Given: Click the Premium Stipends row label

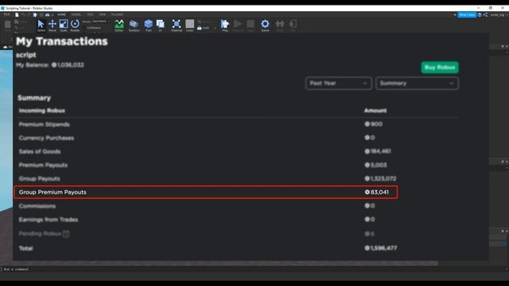Looking at the screenshot, I should pyautogui.click(x=45, y=125).
